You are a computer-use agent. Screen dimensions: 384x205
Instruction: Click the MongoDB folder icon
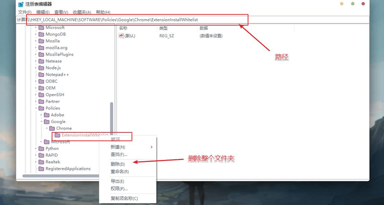coord(41,34)
